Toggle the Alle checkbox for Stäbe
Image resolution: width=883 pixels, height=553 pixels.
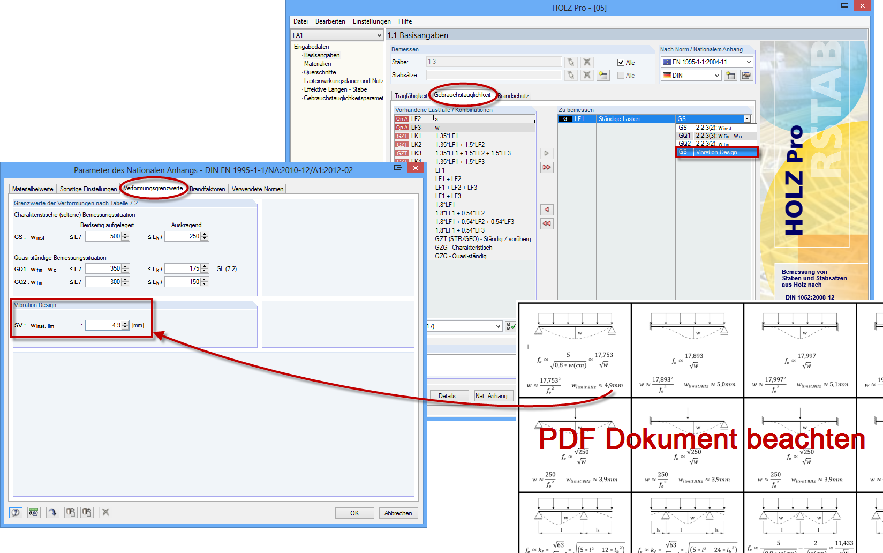[x=621, y=63]
